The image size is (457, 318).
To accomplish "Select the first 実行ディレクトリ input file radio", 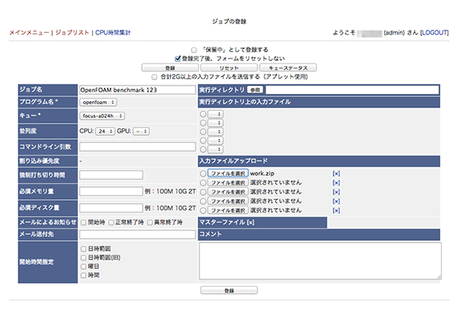I will click(x=203, y=114).
